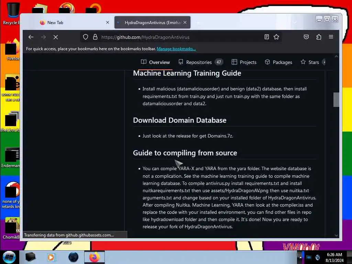Image resolution: width=352 pixels, height=264 pixels.
Task: Click the scrollbar up arrow
Action: click(336, 56)
